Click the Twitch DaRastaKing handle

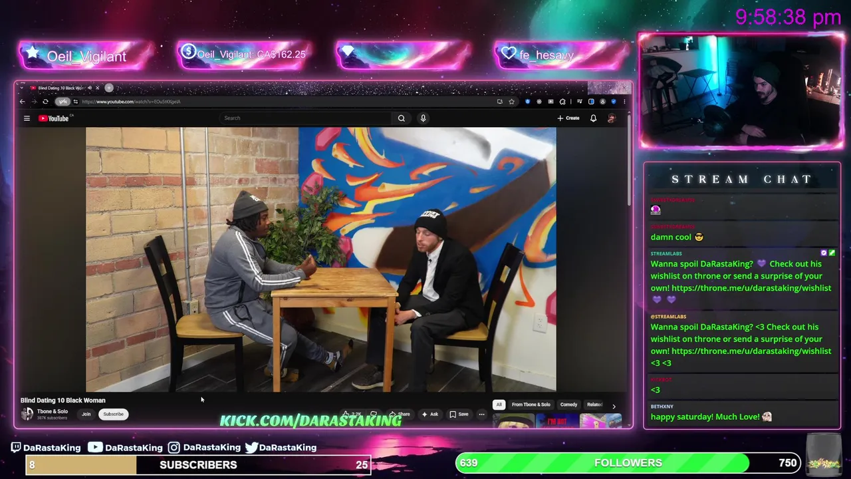pyautogui.click(x=46, y=448)
